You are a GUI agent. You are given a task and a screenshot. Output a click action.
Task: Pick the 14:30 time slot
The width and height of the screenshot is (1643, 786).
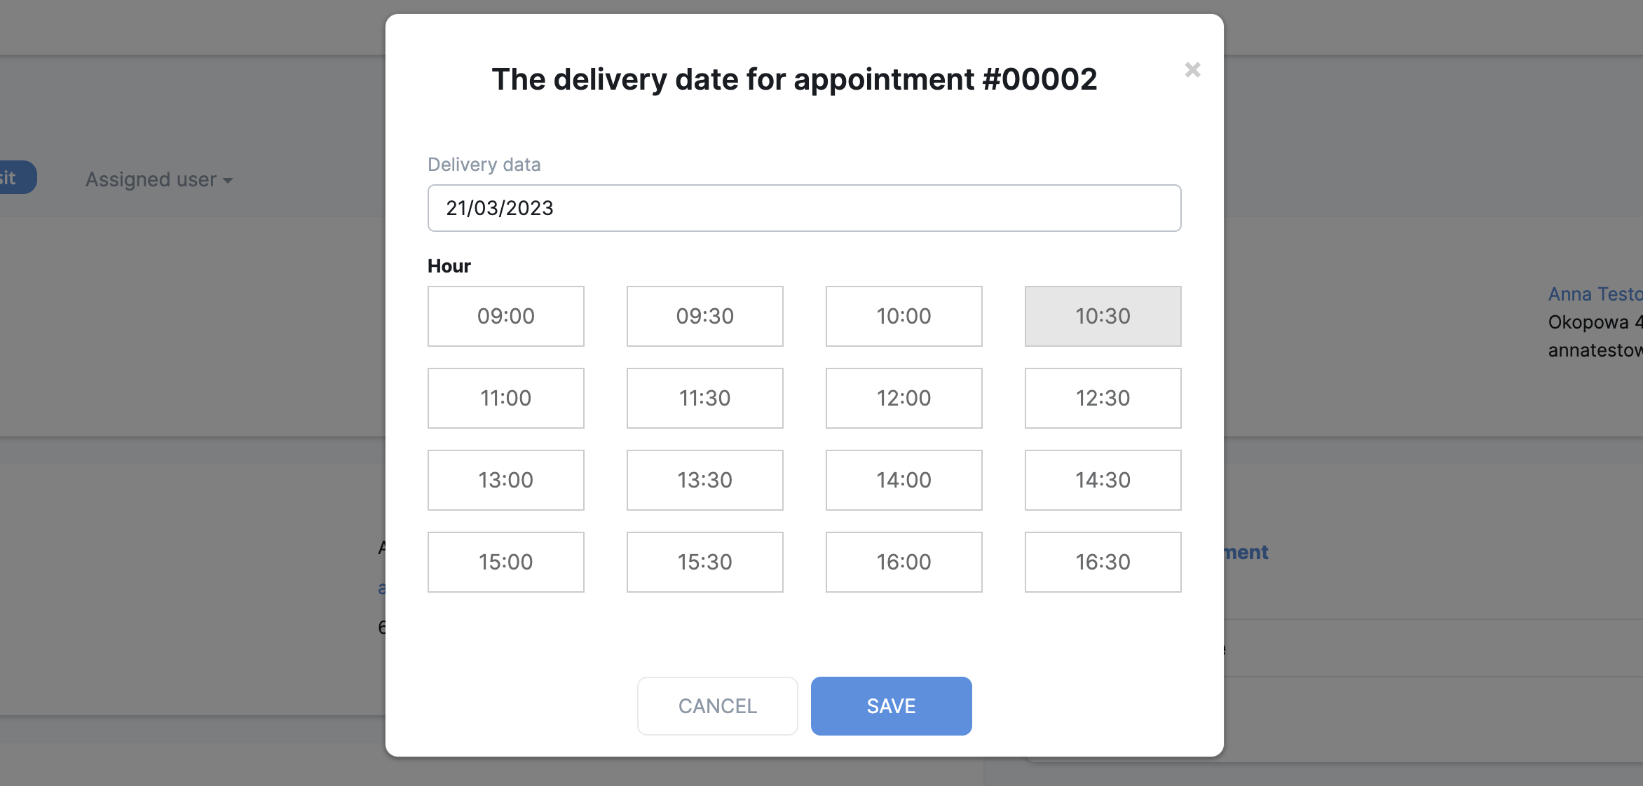(1103, 480)
